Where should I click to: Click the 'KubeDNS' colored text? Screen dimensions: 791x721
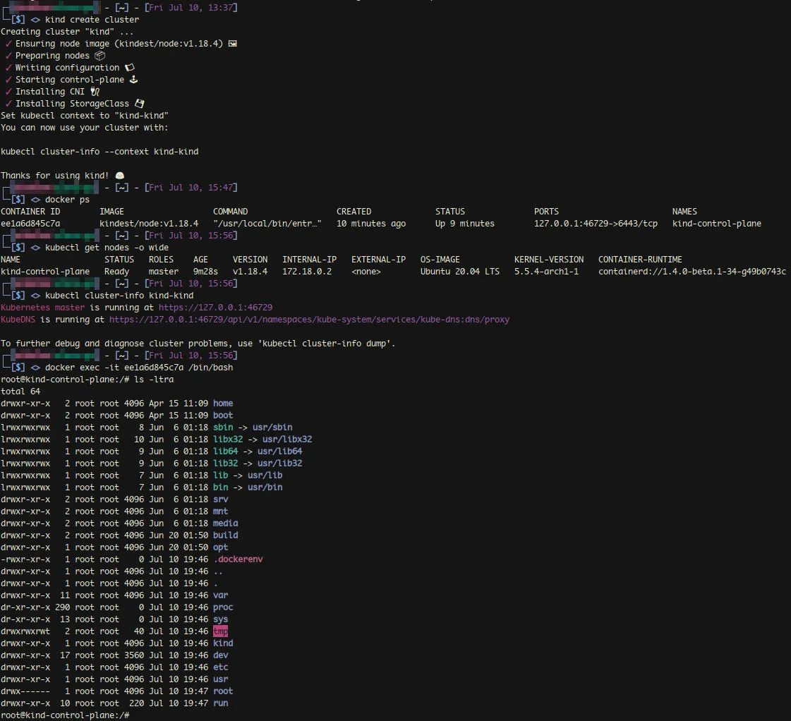click(x=18, y=320)
